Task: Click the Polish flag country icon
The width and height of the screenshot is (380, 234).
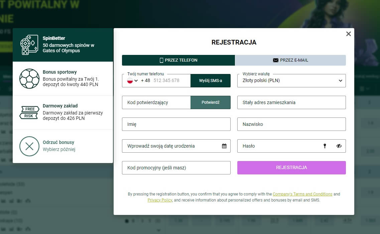Action: pyautogui.click(x=130, y=81)
